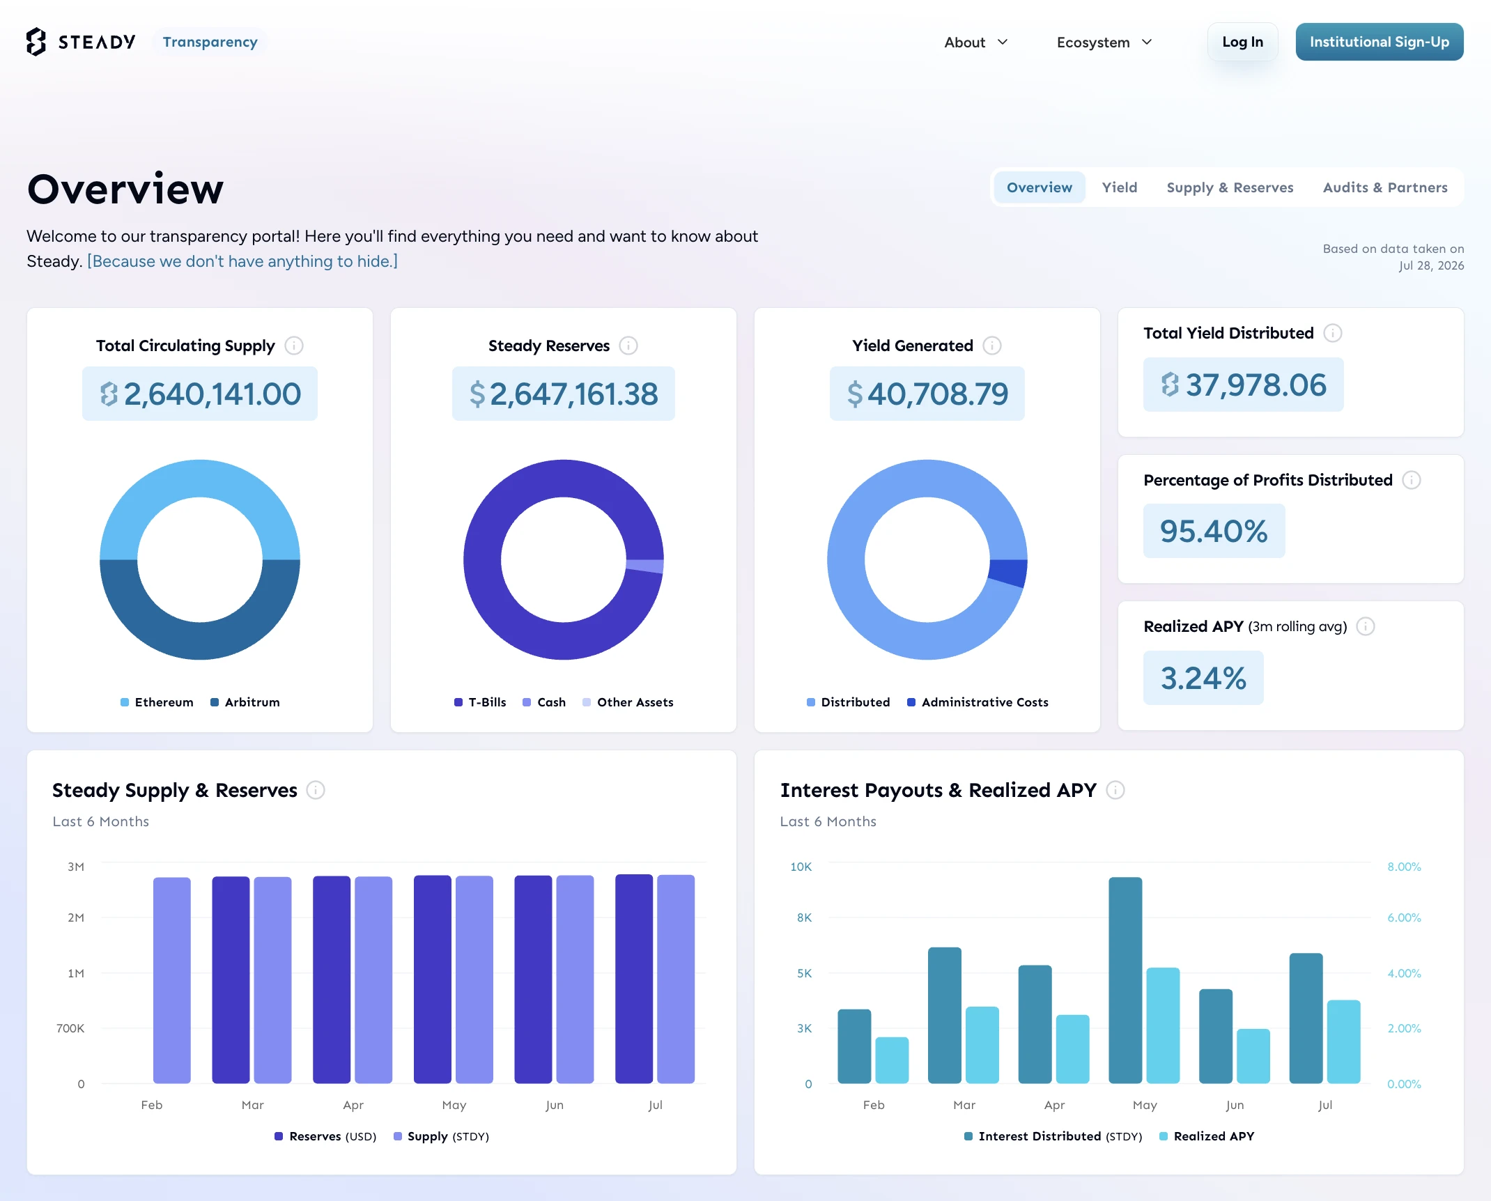
Task: Click the Institutional Sign-Up button
Action: click(x=1380, y=42)
